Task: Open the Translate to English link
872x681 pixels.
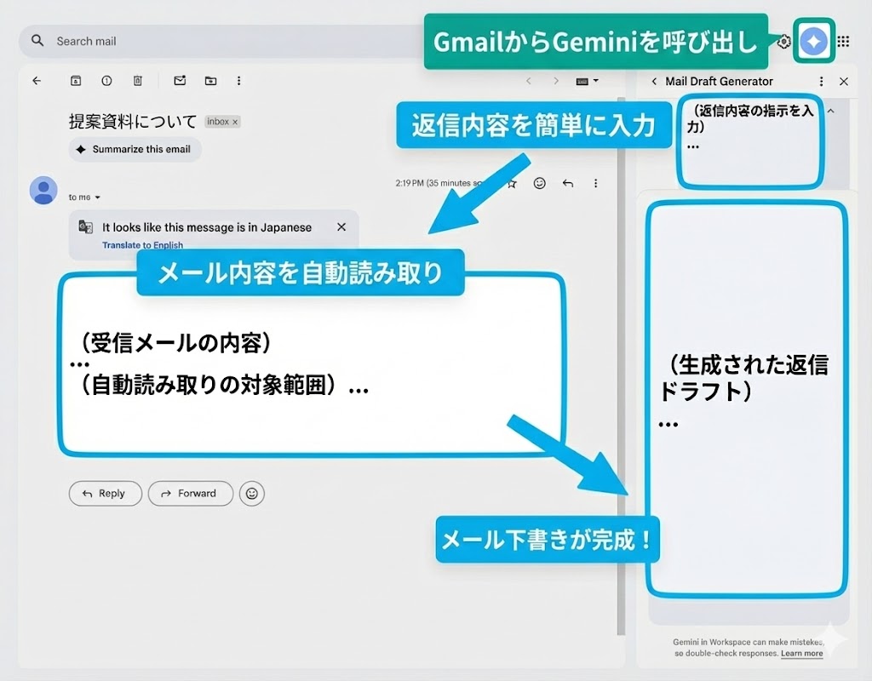Action: [142, 245]
